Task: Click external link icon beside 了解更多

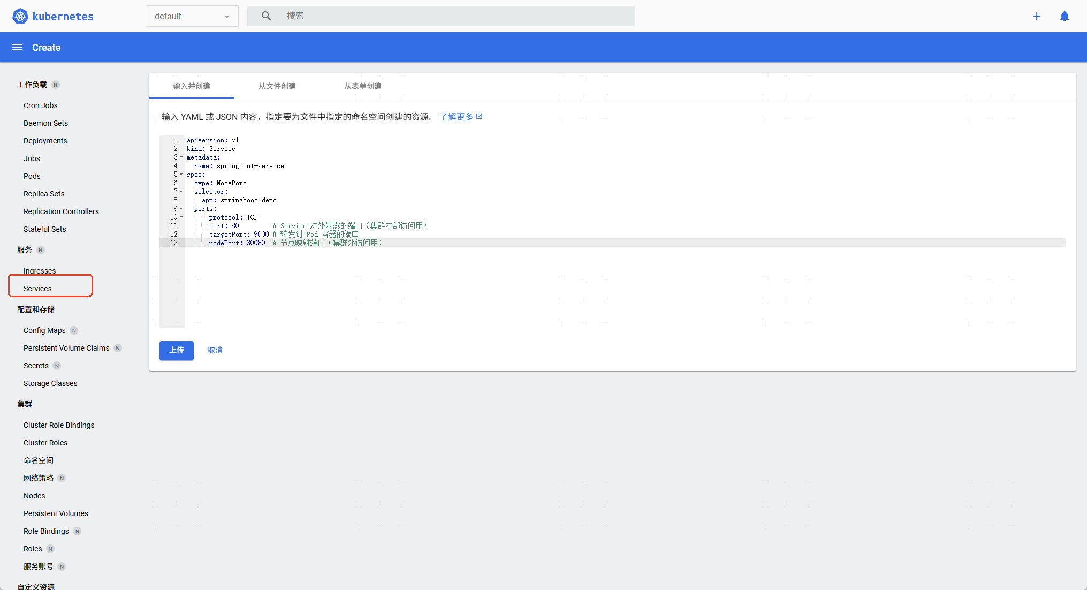Action: pos(480,116)
